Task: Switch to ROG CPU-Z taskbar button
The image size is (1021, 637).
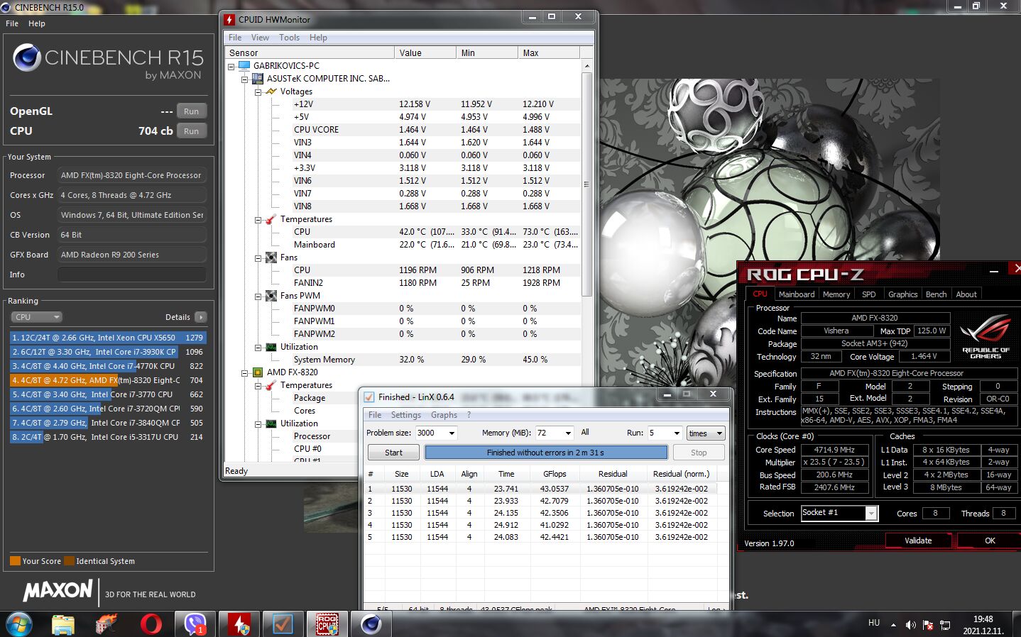Action: pos(327,624)
